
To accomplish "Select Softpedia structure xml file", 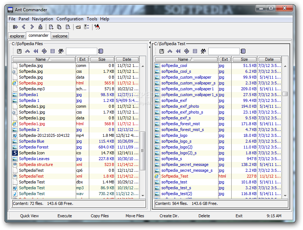I will click(x=75, y=164).
